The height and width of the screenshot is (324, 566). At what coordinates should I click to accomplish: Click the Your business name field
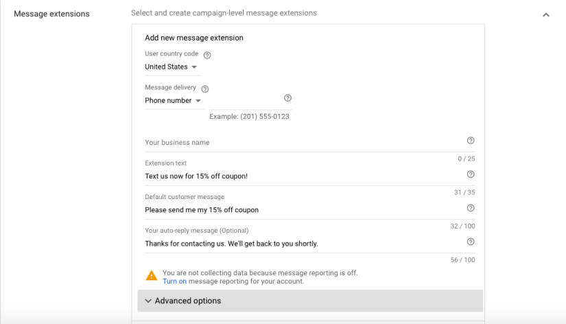coord(302,143)
